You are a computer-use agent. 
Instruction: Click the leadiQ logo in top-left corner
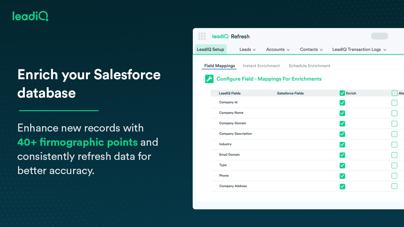[x=30, y=16]
